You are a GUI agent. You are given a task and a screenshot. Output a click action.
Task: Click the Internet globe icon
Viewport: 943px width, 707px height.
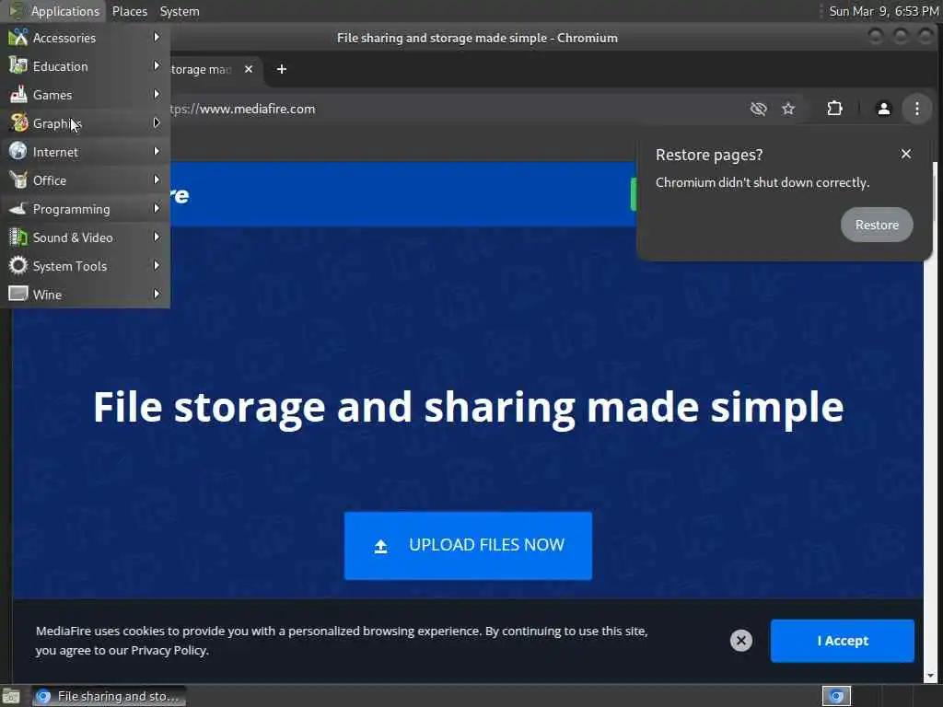click(x=18, y=151)
